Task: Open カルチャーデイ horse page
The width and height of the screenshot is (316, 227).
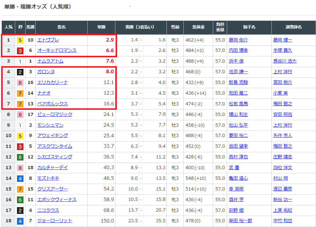Action: [52, 168]
